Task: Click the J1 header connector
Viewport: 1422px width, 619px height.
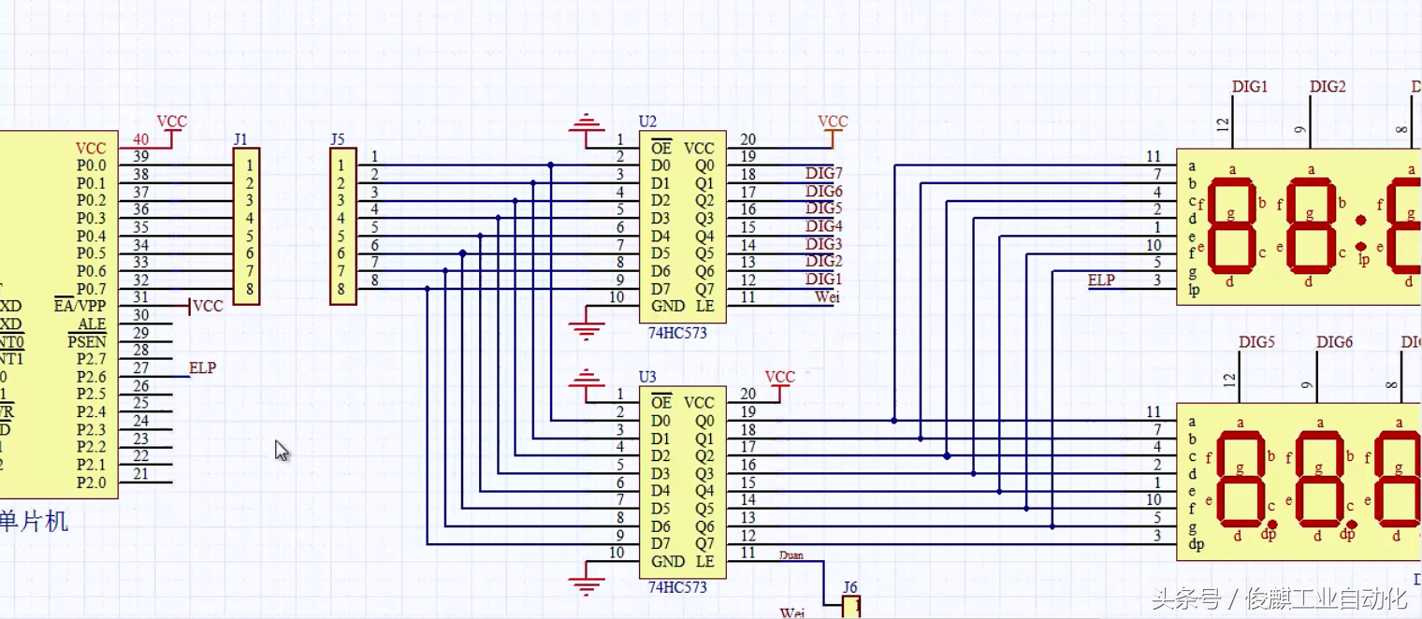Action: (x=247, y=226)
